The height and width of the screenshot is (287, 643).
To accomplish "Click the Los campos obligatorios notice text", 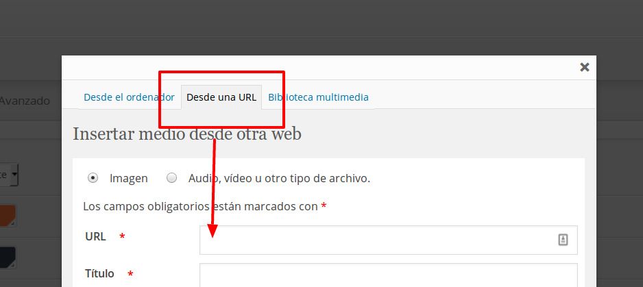I will (205, 206).
